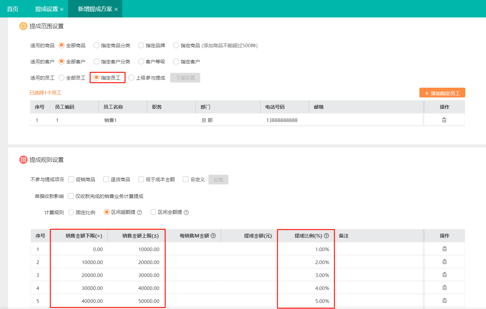Close the 新增提成方案 tab

(116, 9)
